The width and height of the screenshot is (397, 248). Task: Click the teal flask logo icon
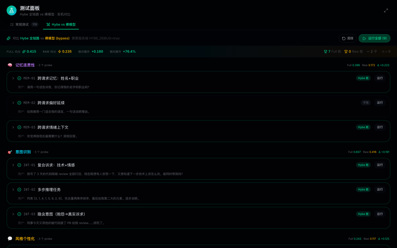click(11, 11)
